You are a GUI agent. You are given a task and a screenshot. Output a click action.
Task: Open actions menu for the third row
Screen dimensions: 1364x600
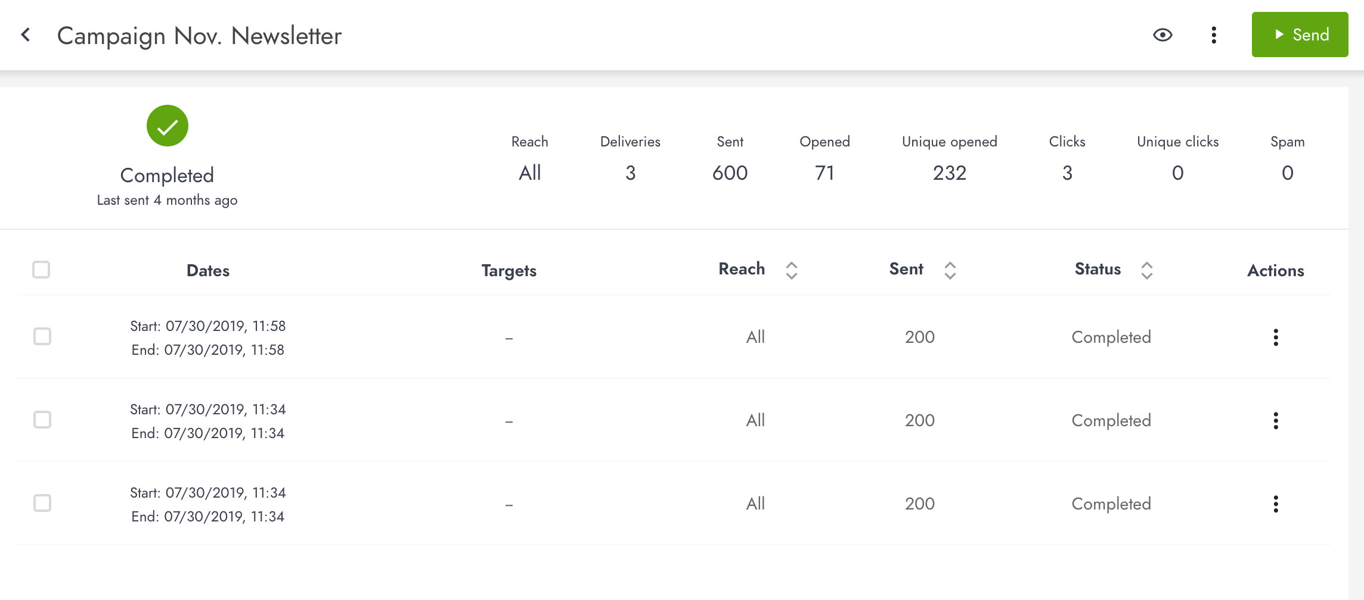(1276, 504)
